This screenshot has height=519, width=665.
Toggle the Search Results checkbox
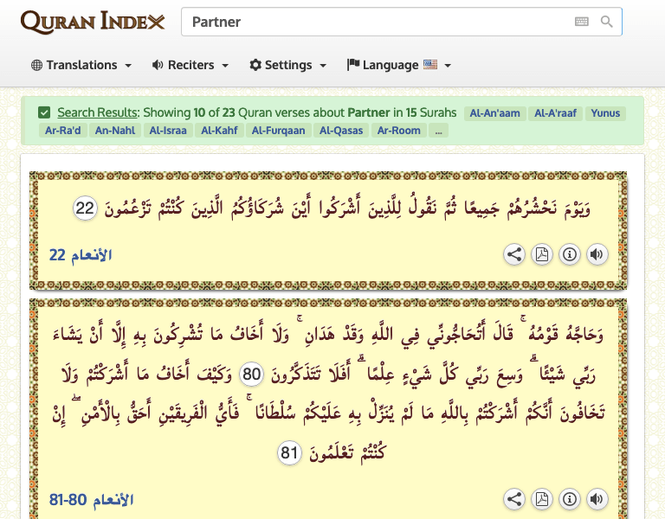pos(44,112)
